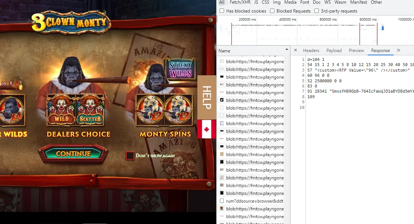Switch to the Response tab

380,51
